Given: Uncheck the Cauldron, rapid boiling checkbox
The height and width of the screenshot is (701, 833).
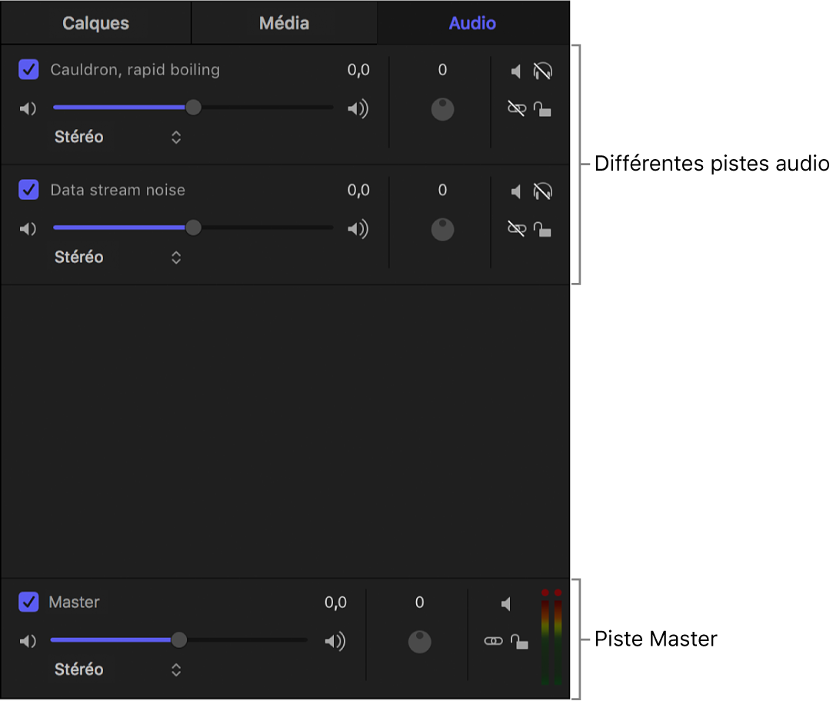Looking at the screenshot, I should 28,70.
